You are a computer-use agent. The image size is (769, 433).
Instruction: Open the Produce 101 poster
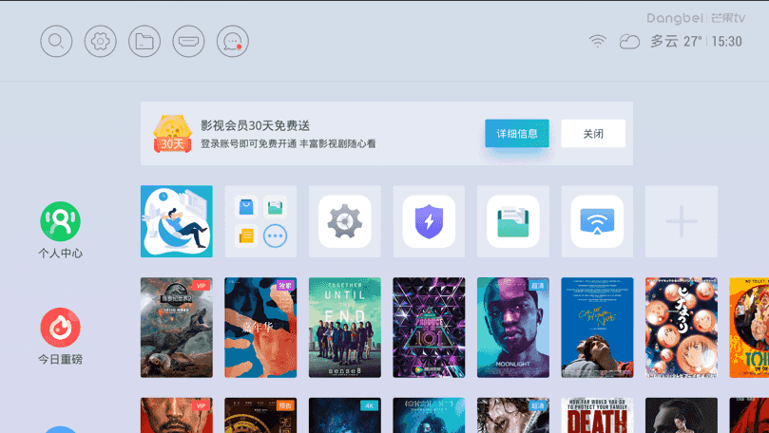pos(429,328)
